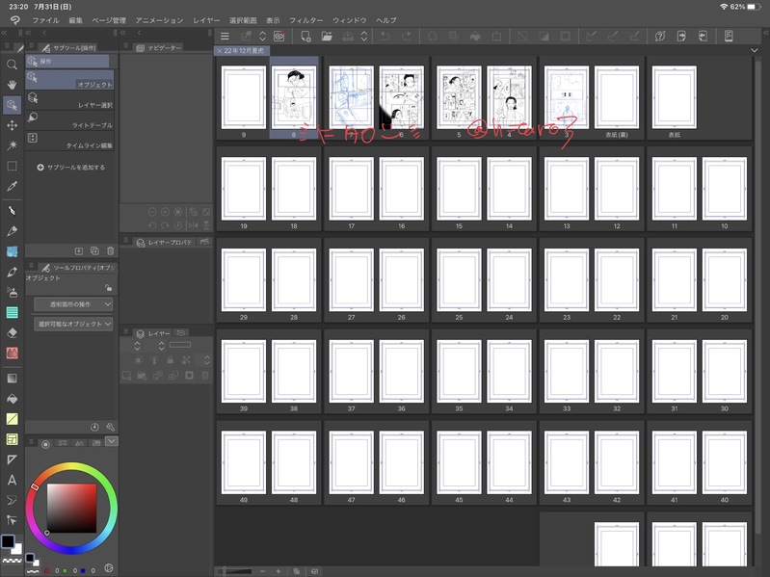770x577 pixels.
Task: Select the Blend tool
Action: click(12, 353)
